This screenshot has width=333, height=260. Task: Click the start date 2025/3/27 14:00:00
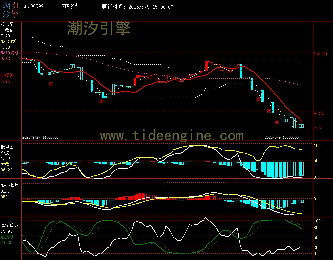[40, 137]
